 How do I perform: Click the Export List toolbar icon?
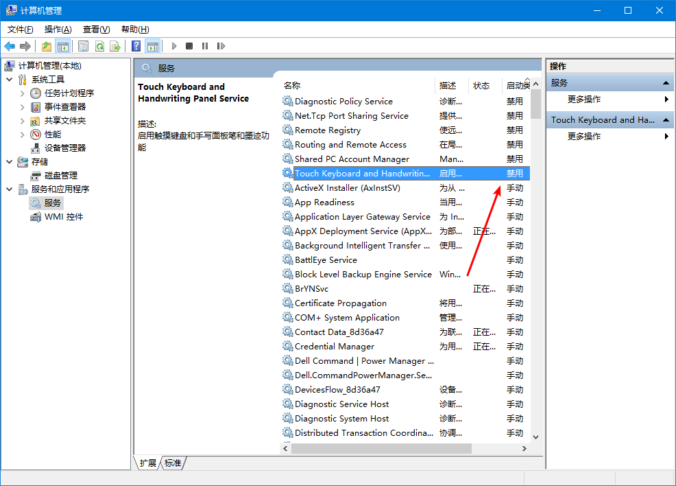[115, 46]
